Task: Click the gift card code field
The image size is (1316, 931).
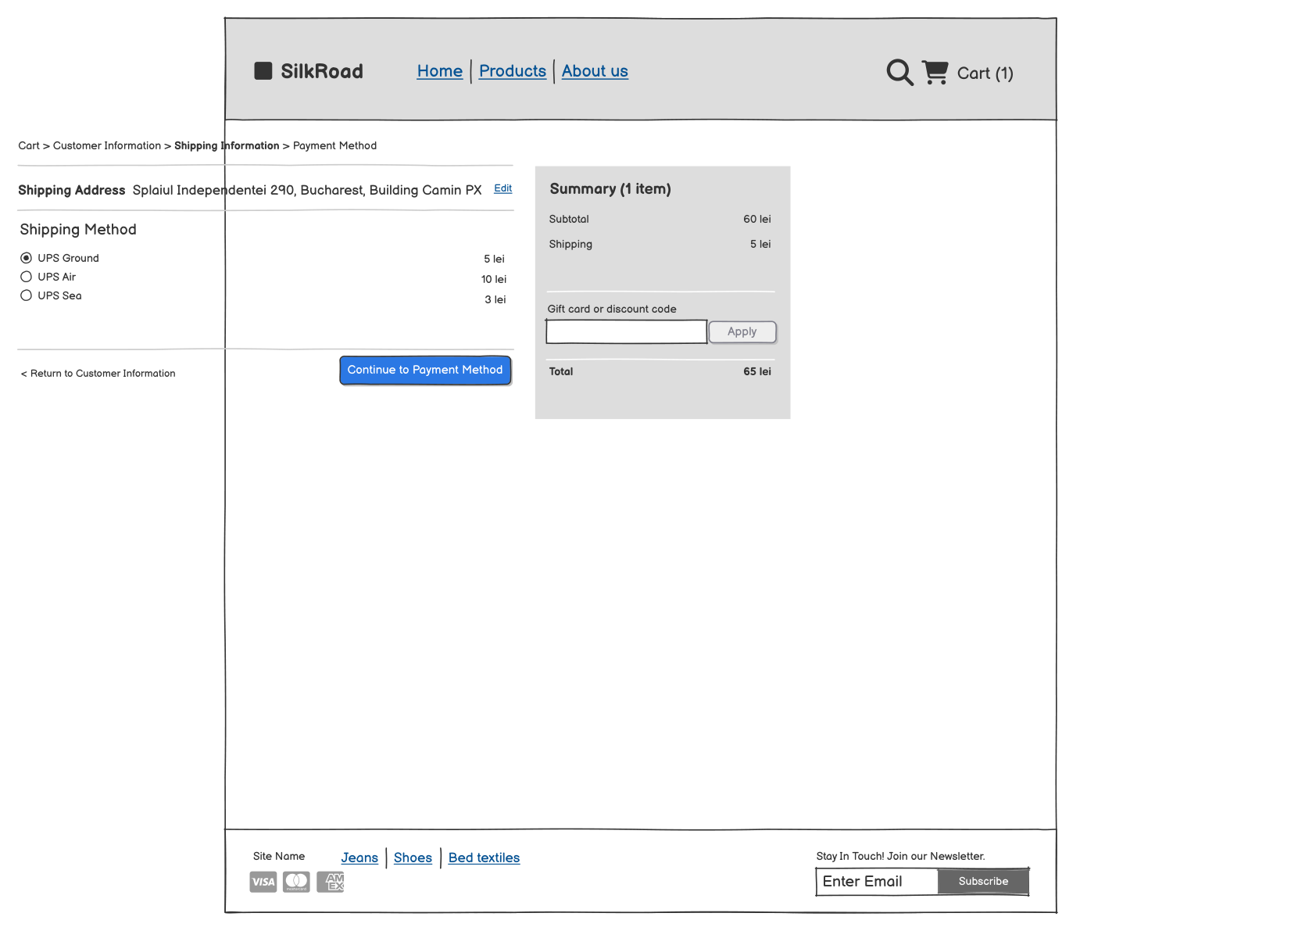Action: tap(625, 331)
